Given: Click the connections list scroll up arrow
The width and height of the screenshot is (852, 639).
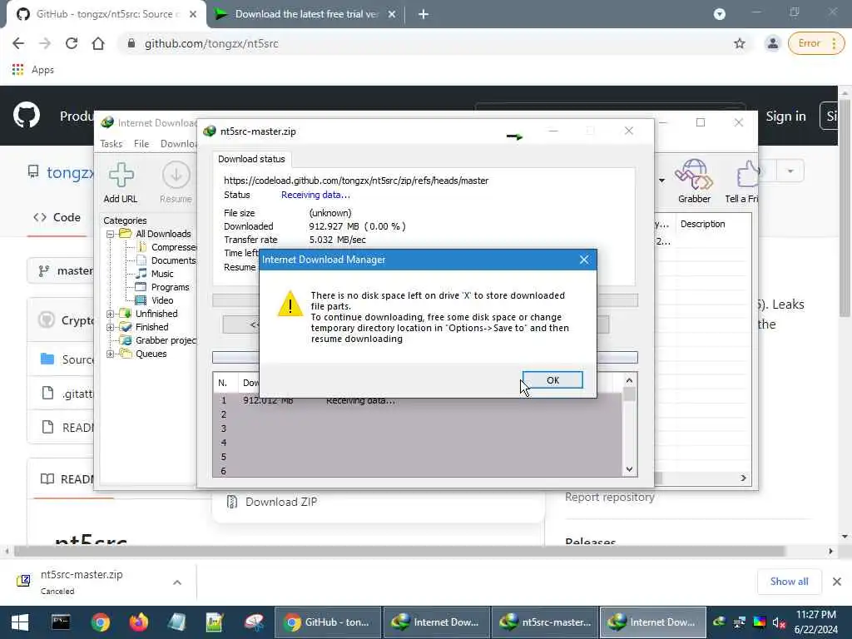Looking at the screenshot, I should coord(629,380).
